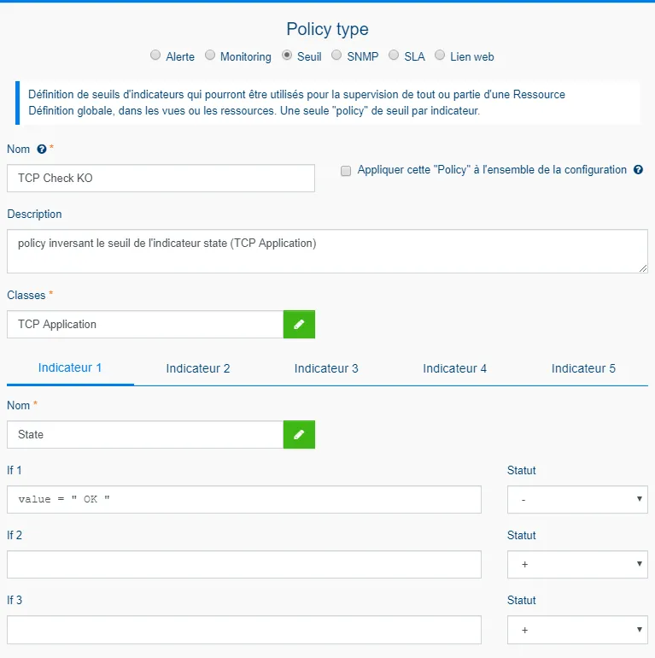Click the empty If 3 condition field

point(244,630)
